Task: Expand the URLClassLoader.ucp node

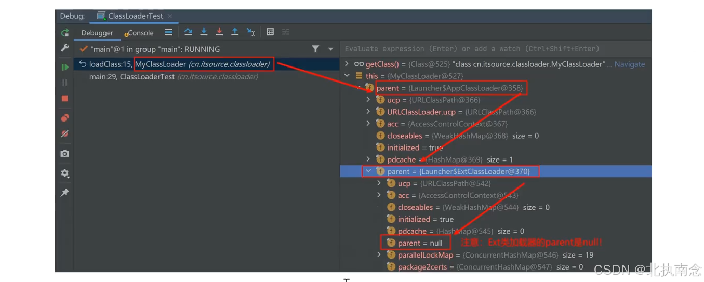Action: [x=368, y=112]
